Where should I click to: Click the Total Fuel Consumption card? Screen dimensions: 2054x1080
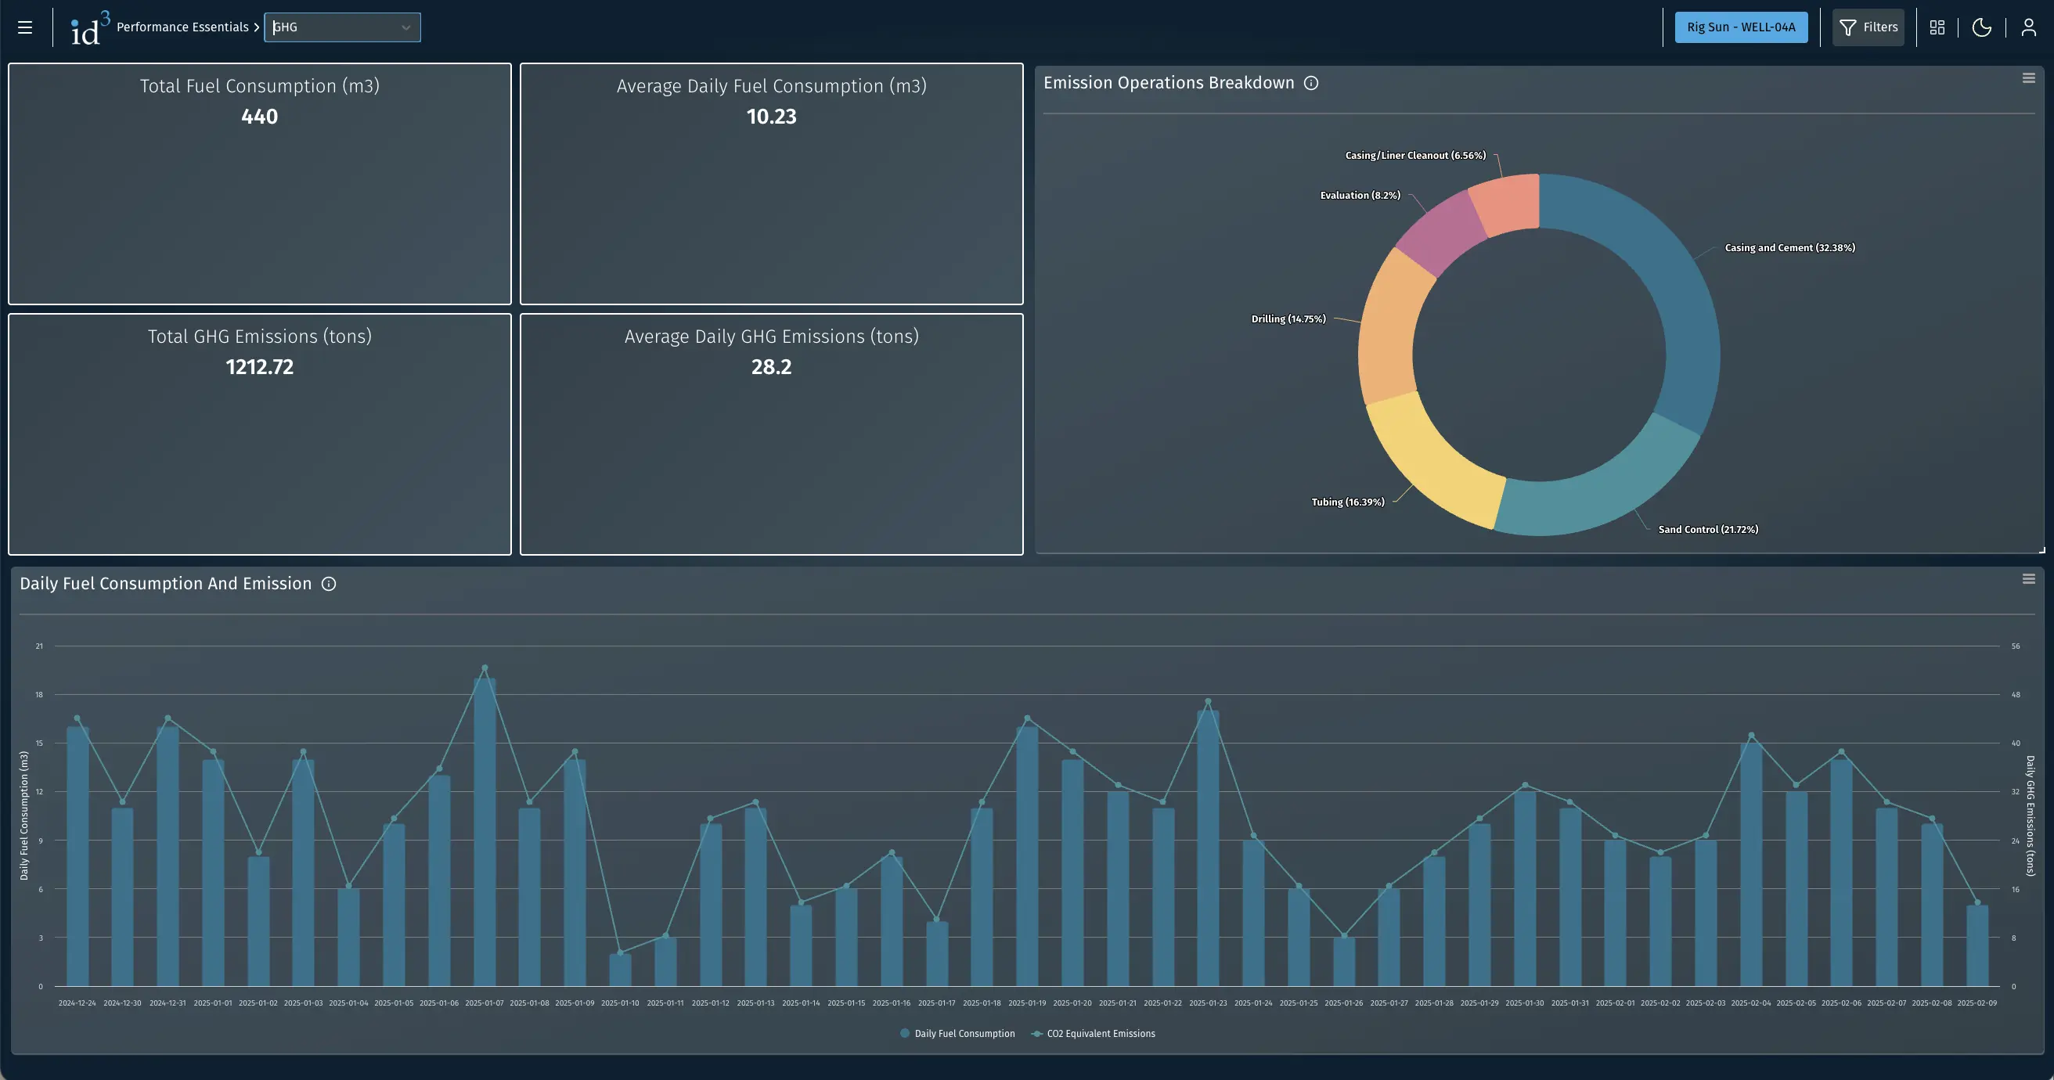[259, 184]
